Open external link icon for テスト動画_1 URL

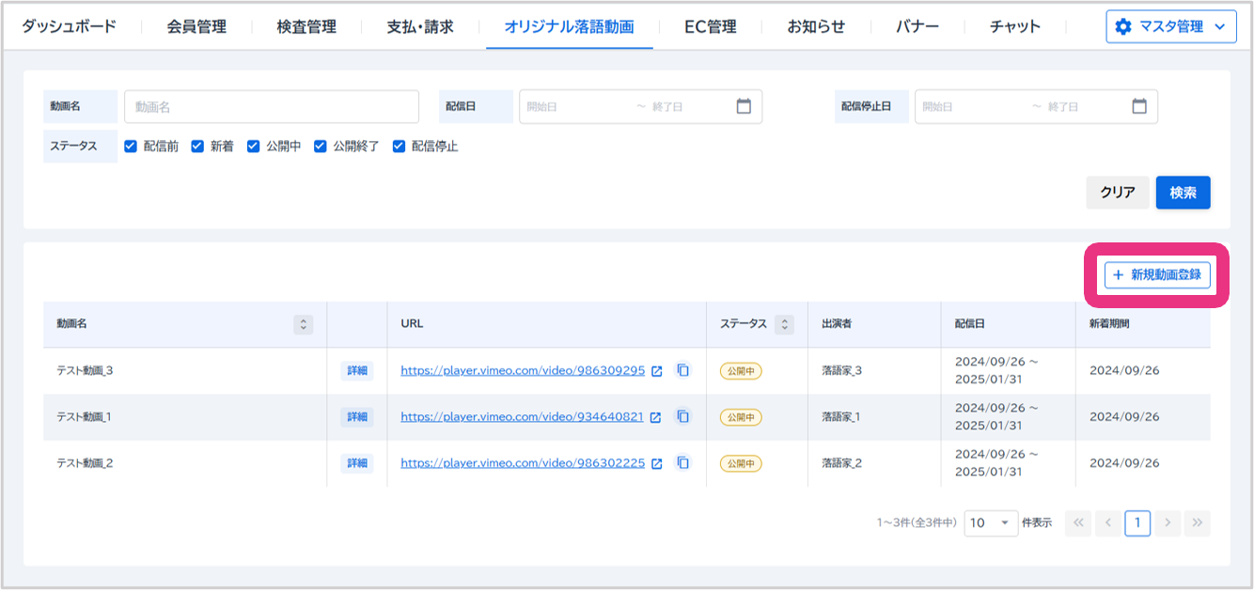coord(656,417)
